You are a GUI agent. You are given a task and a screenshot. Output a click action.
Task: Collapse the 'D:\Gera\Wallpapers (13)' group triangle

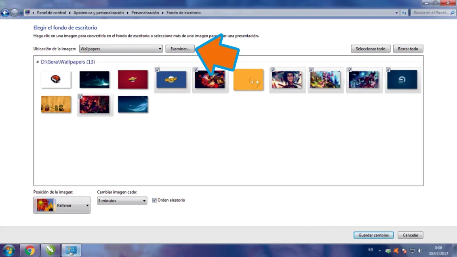tap(38, 62)
